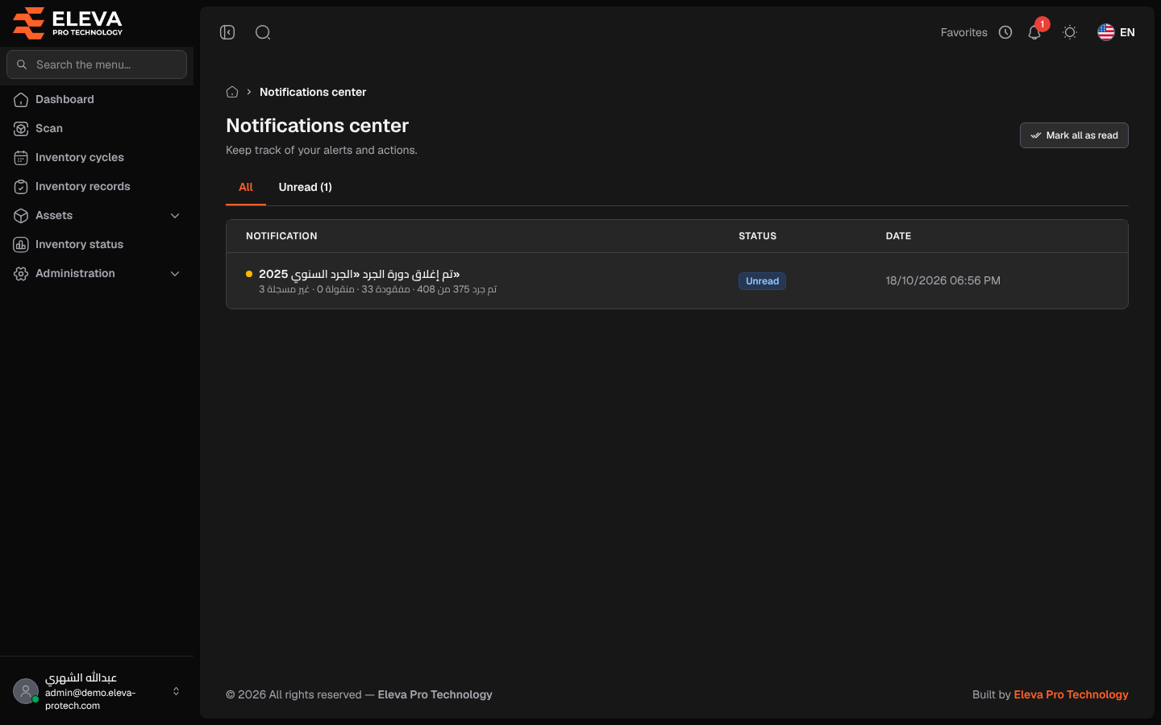Viewport: 1161px width, 725px height.
Task: Switch to the All tab
Action: click(x=246, y=187)
